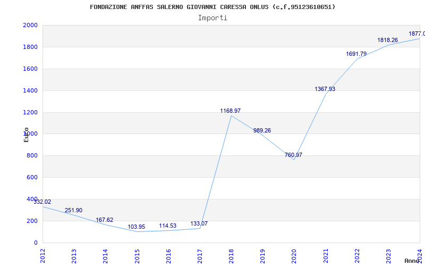Click the 2017 year tick label
425x266 pixels.
200,256
